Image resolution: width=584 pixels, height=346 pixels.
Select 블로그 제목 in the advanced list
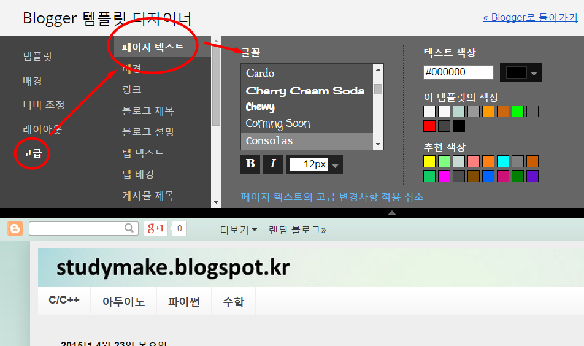[148, 111]
